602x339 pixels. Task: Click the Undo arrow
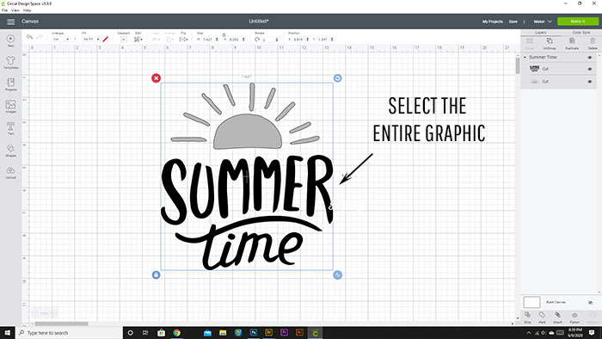click(x=29, y=37)
